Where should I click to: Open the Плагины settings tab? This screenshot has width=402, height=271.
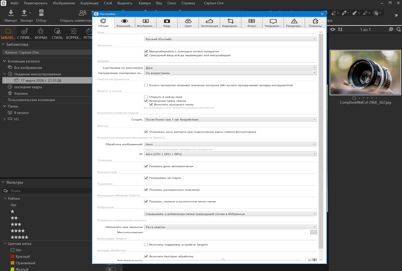click(x=315, y=23)
